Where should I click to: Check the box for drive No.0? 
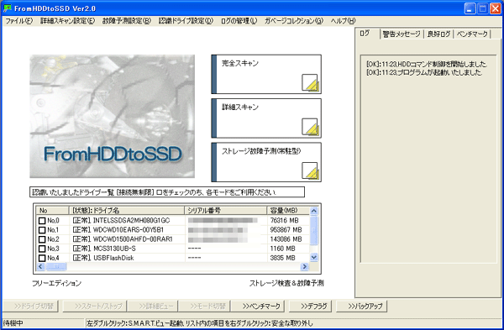click(42, 221)
